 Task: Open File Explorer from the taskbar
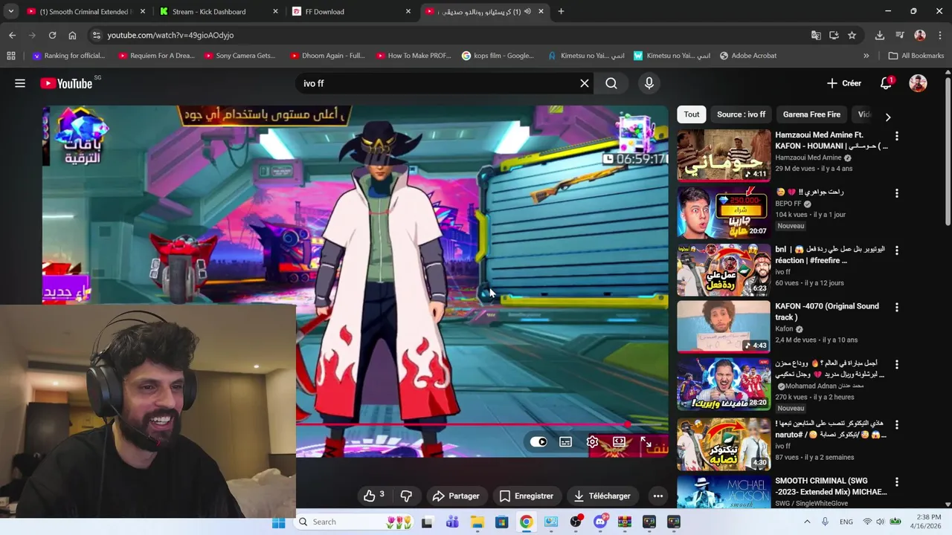coord(477,522)
